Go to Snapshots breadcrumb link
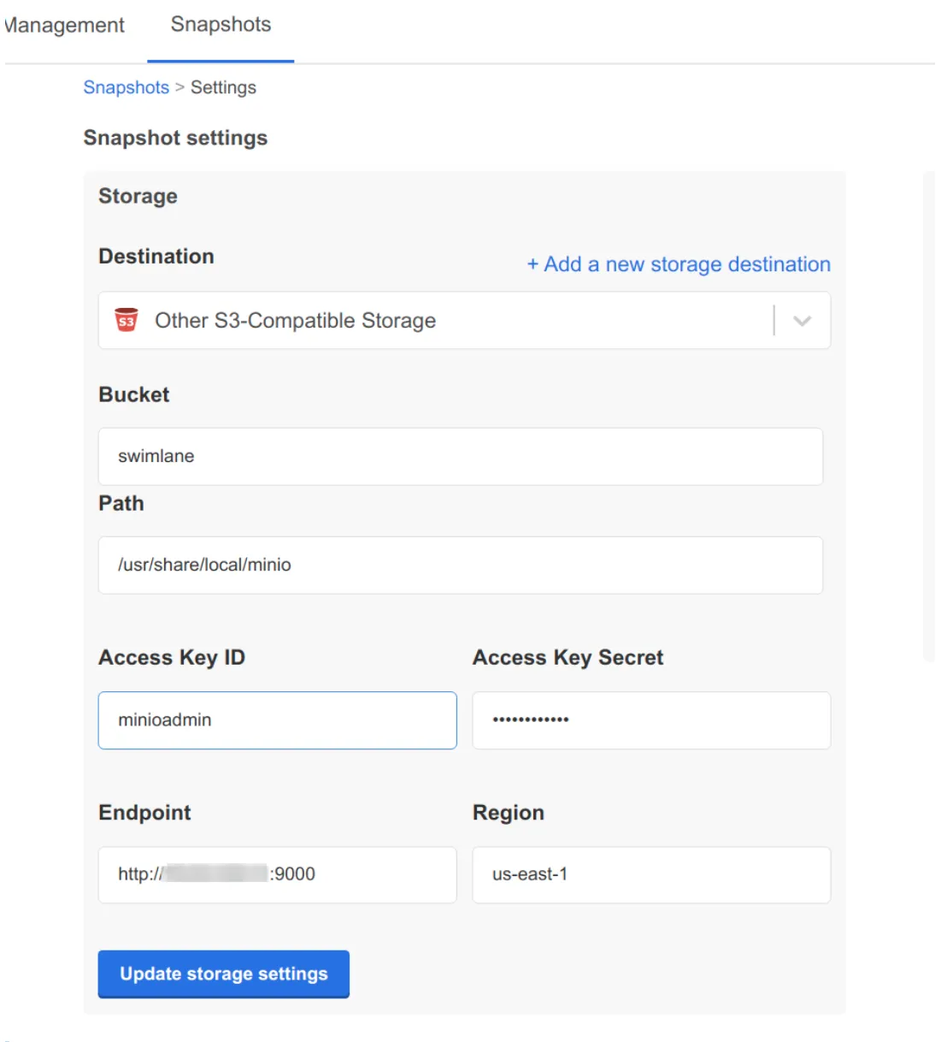 click(x=126, y=87)
